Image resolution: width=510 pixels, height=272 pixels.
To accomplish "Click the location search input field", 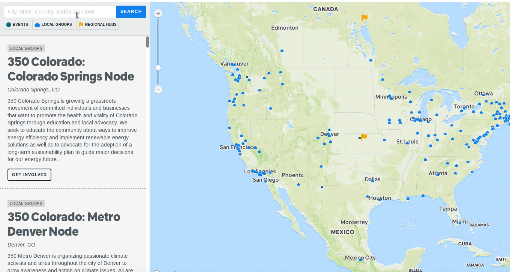I will pos(60,12).
